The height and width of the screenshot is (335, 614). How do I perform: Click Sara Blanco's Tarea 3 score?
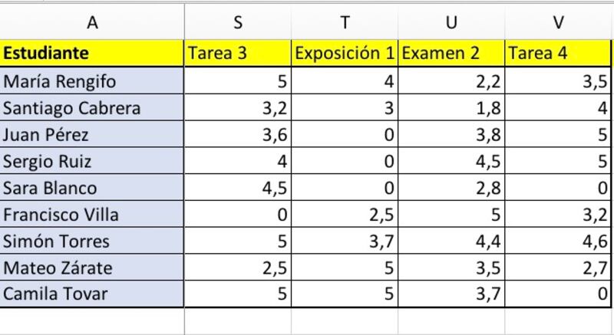click(x=238, y=188)
